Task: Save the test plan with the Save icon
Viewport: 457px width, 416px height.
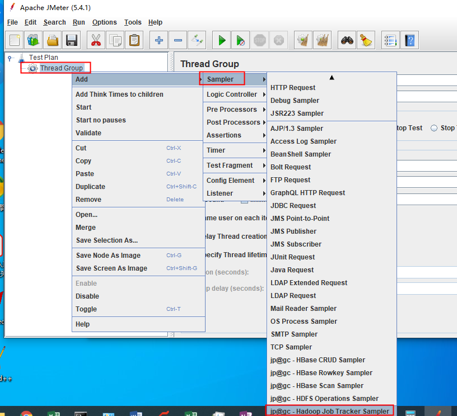Action: [x=73, y=40]
